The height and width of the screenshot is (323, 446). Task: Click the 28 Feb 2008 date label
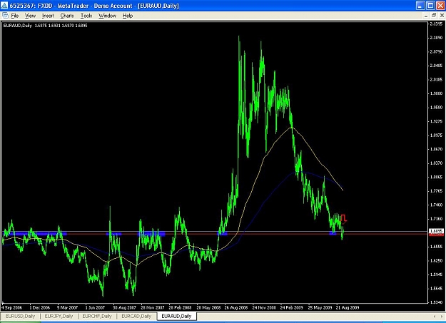click(180, 307)
